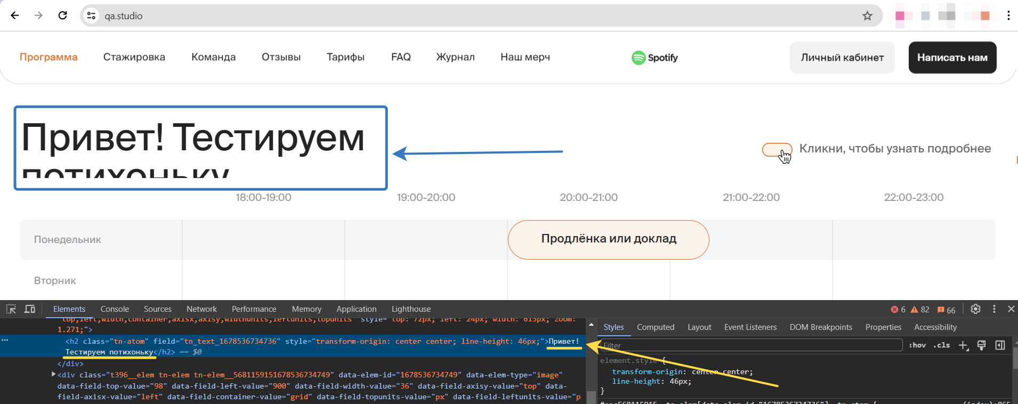Open the Отзывы nav link

[281, 57]
